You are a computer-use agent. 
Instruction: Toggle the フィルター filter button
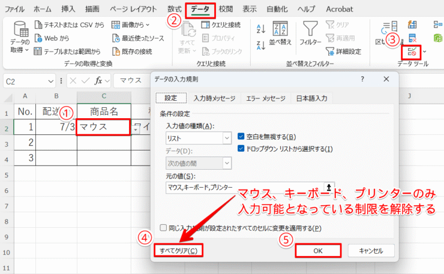(x=310, y=33)
